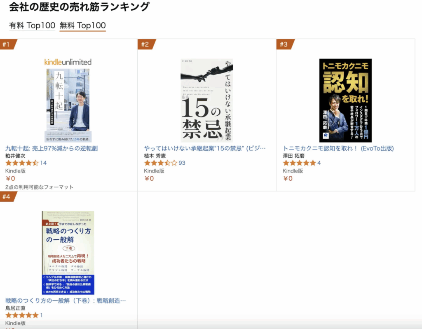Open the 93 reviews count link

(x=182, y=163)
